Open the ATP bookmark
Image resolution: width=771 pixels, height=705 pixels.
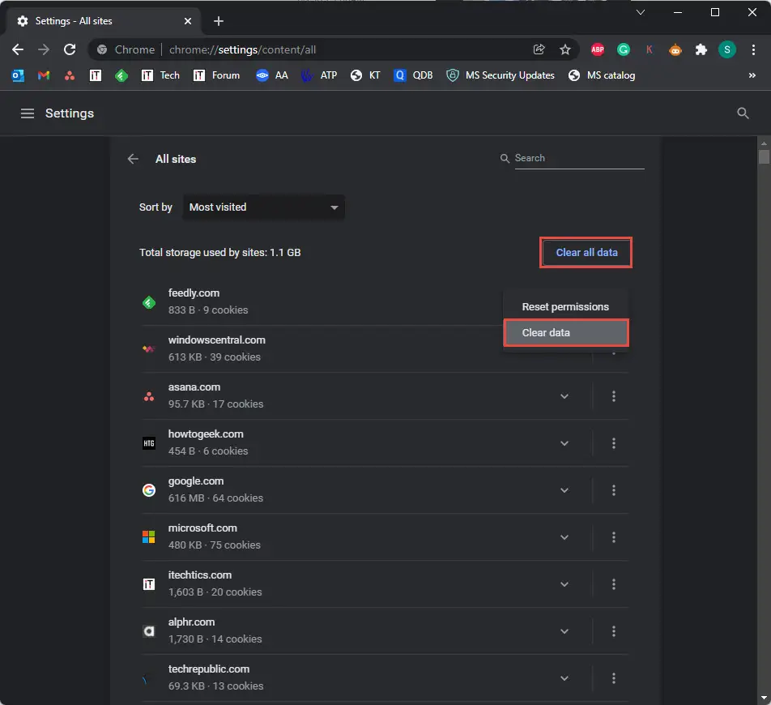pyautogui.click(x=319, y=75)
